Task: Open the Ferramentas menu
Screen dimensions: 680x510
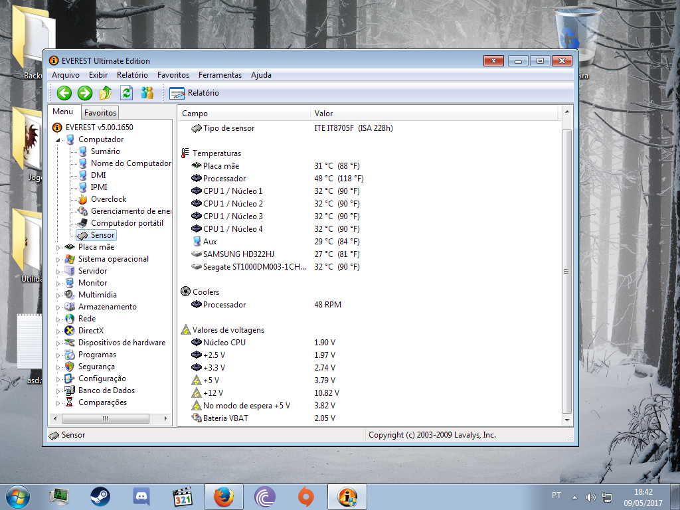Action: 220,75
